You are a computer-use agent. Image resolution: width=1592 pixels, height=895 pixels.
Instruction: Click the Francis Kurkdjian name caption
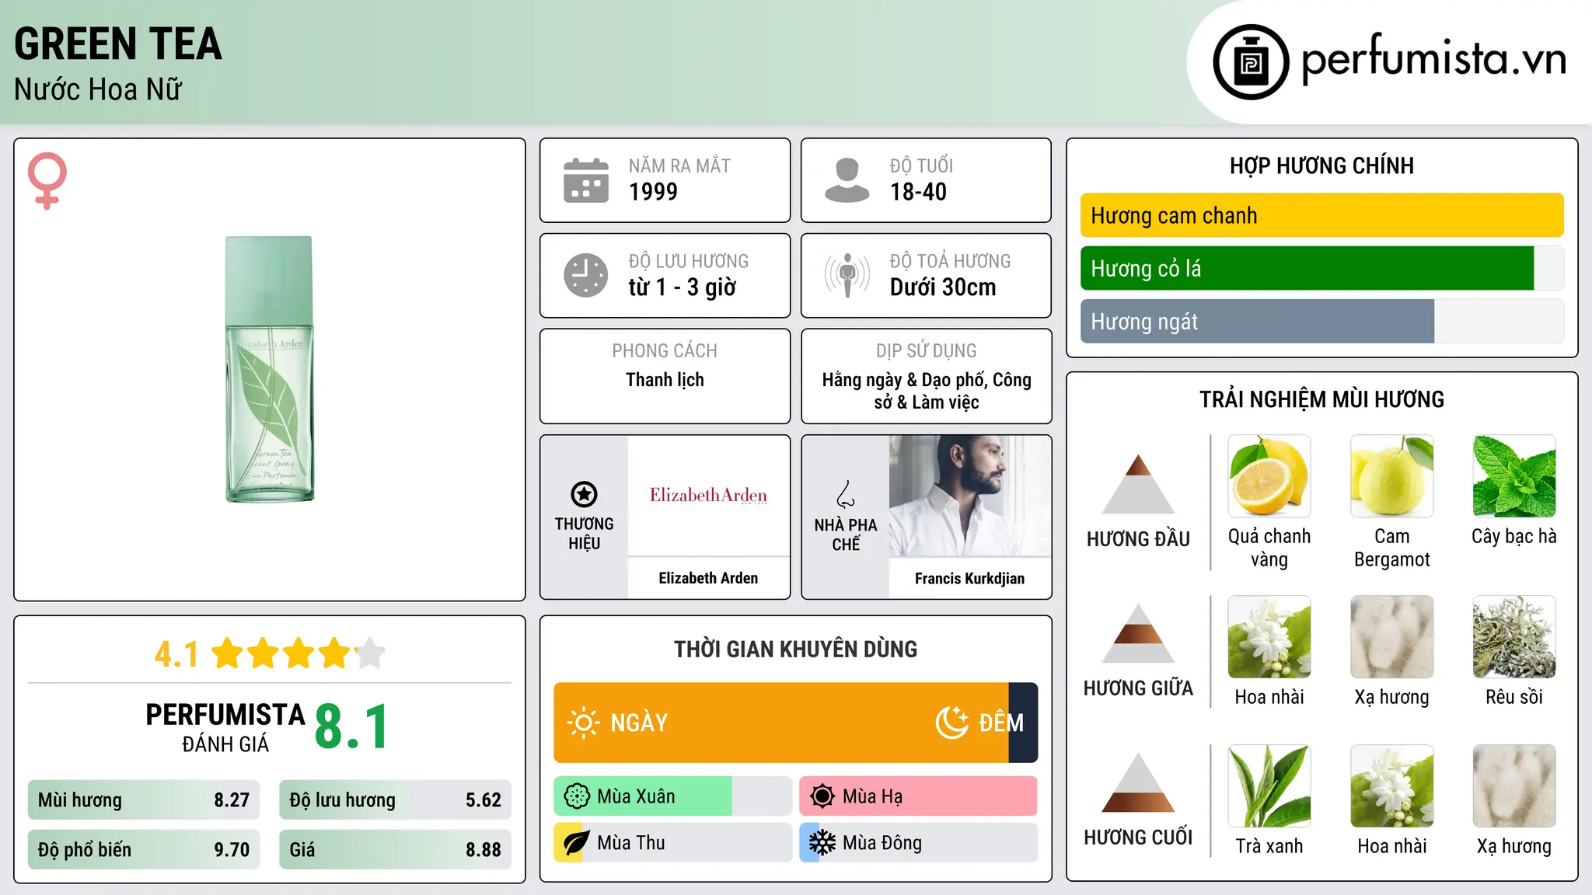pyautogui.click(x=969, y=578)
